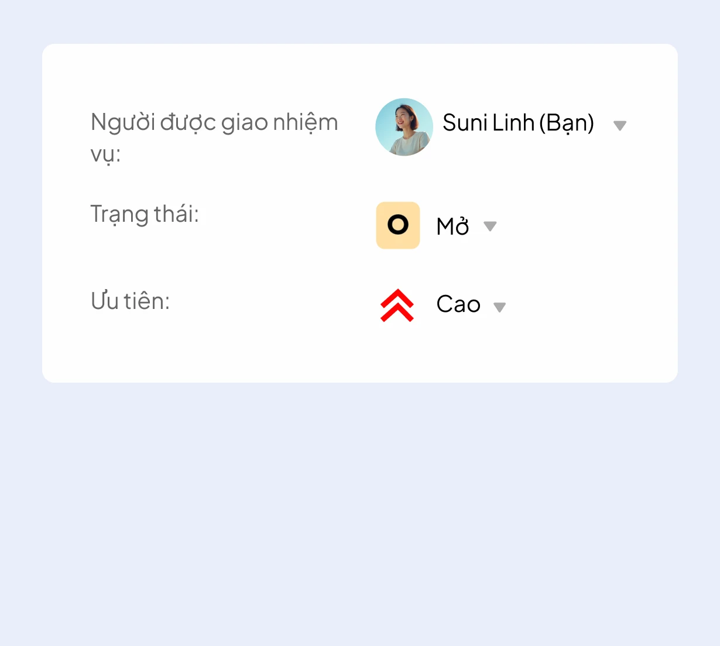Image resolution: width=720 pixels, height=646 pixels.
Task: Click the upper red chevron of priority icon
Action: click(x=397, y=298)
